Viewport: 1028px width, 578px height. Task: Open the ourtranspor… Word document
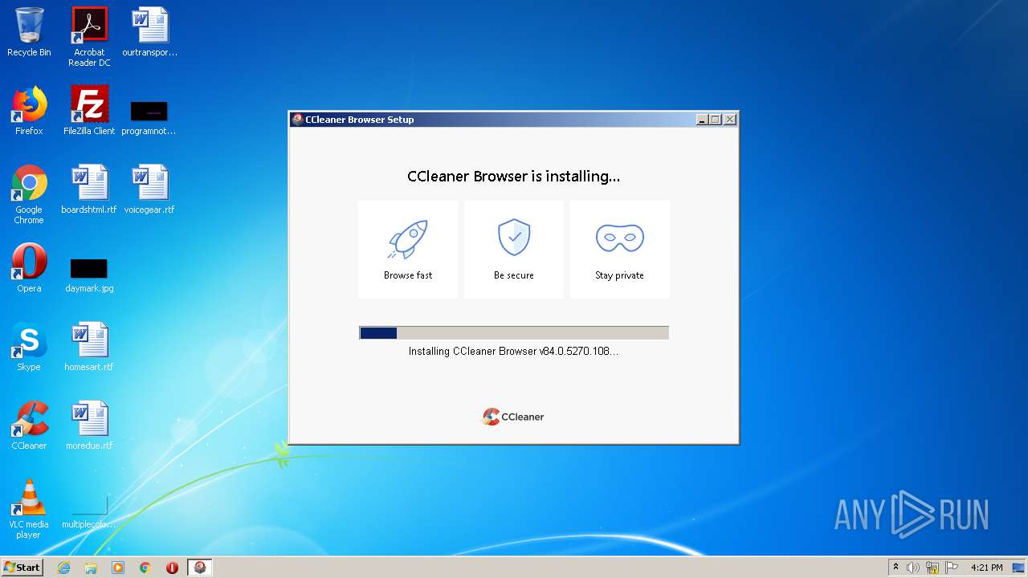click(149, 32)
